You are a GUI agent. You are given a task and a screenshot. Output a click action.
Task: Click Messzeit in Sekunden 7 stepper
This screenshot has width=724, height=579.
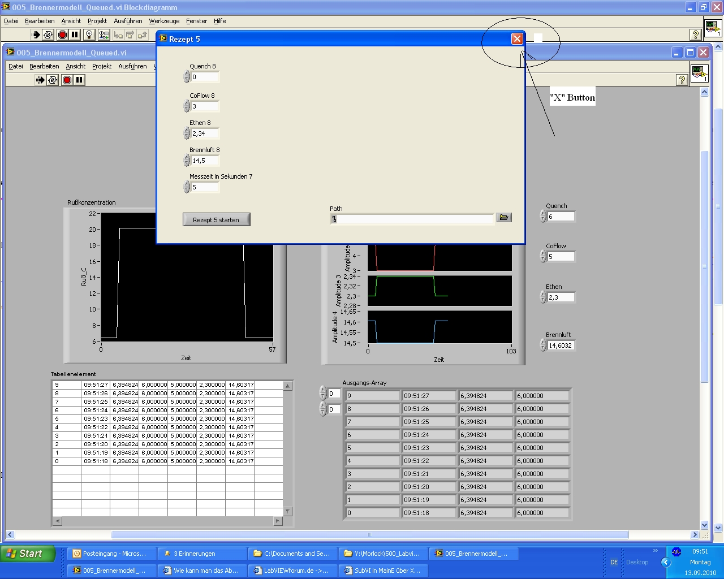pyautogui.click(x=187, y=187)
